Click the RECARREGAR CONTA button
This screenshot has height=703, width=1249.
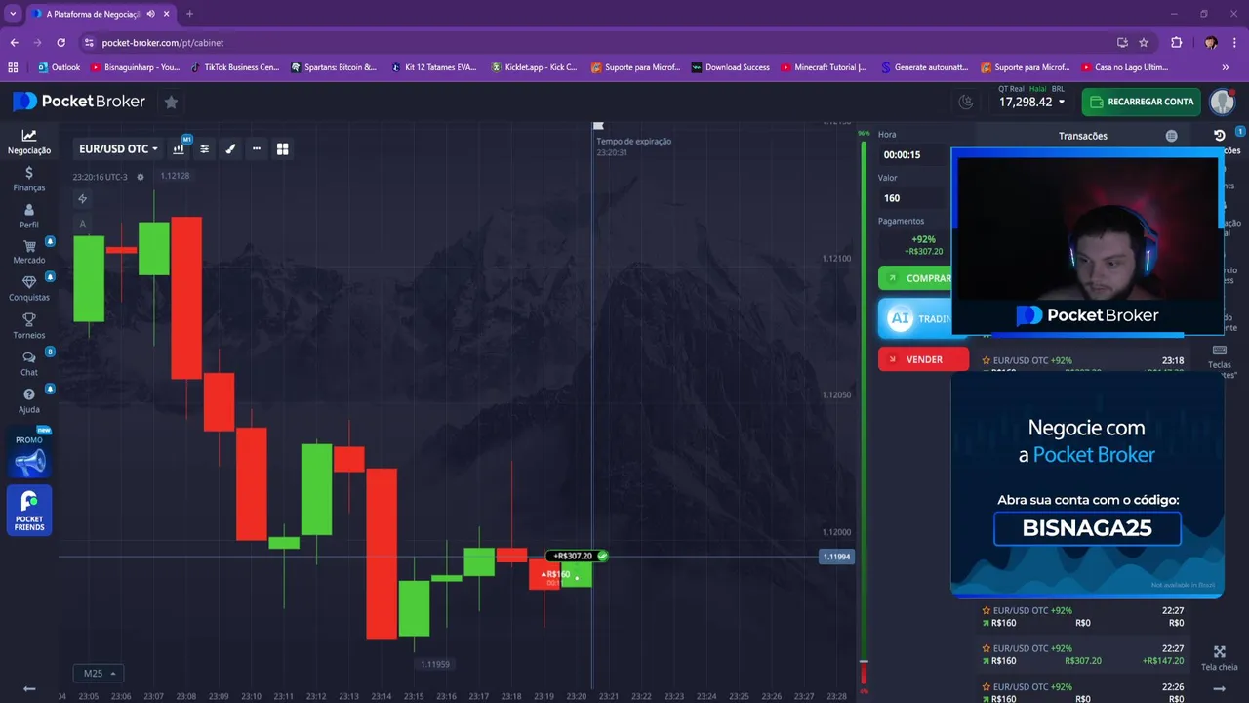(1141, 102)
